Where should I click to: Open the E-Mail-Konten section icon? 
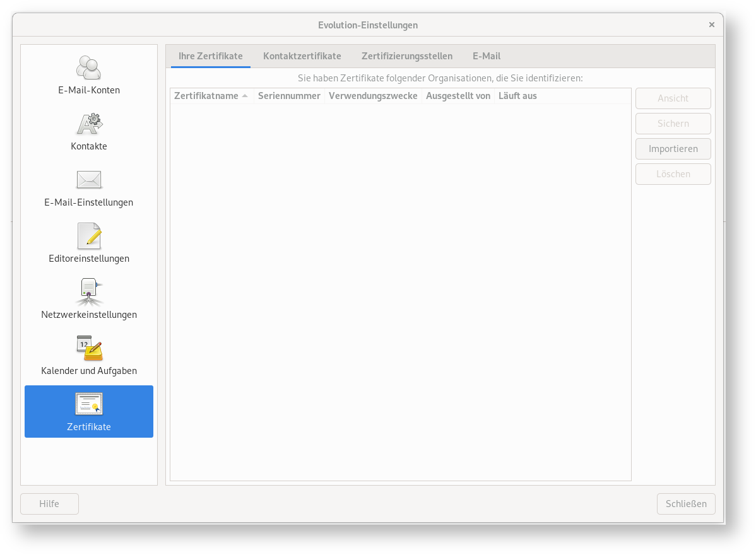click(89, 67)
